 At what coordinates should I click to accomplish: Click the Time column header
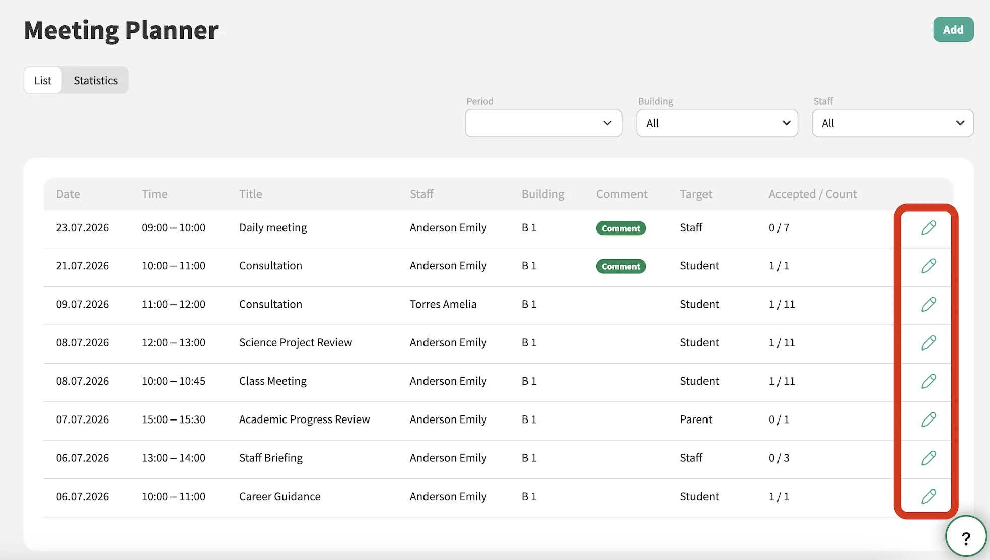tap(154, 194)
